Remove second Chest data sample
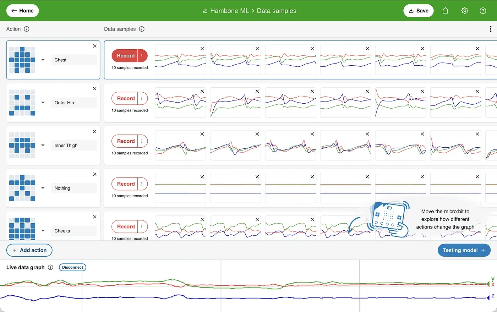Image resolution: width=497 pixels, height=312 pixels. tap(257, 49)
